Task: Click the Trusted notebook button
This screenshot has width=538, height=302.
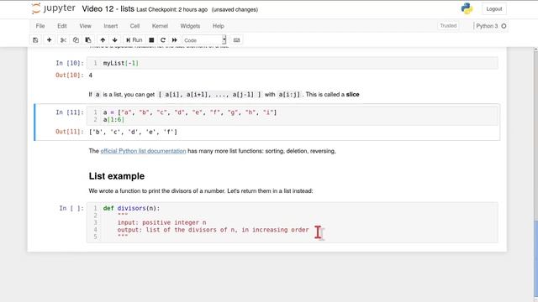Action: pos(448,26)
